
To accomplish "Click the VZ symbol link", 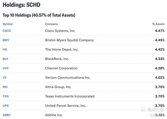I will click(x=5, y=78).
